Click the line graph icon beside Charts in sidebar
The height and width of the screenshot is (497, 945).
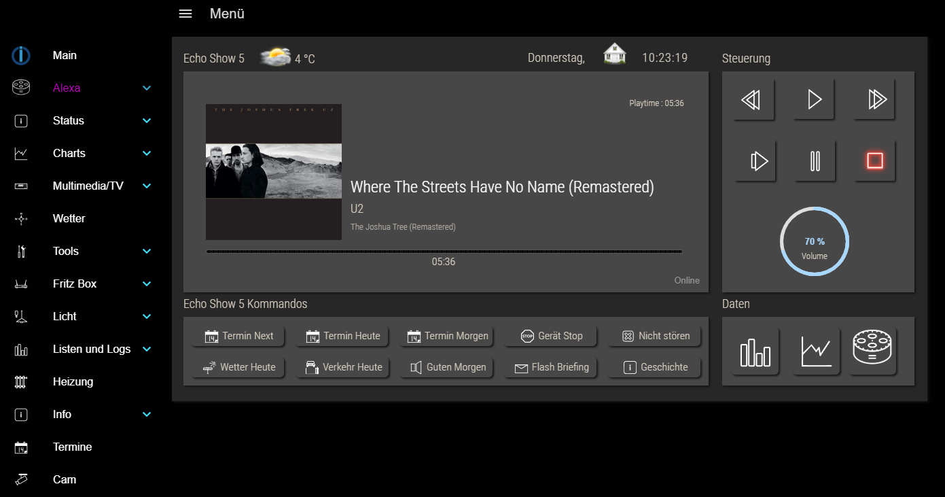click(21, 153)
